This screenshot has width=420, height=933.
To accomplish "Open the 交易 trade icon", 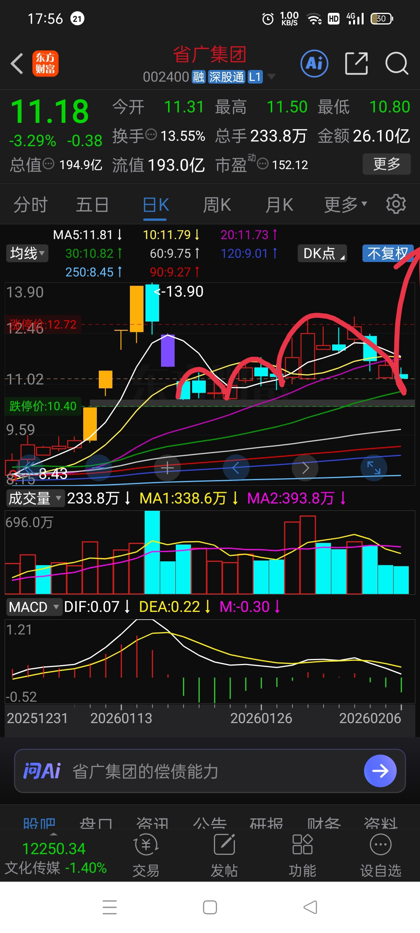I will coord(146,856).
